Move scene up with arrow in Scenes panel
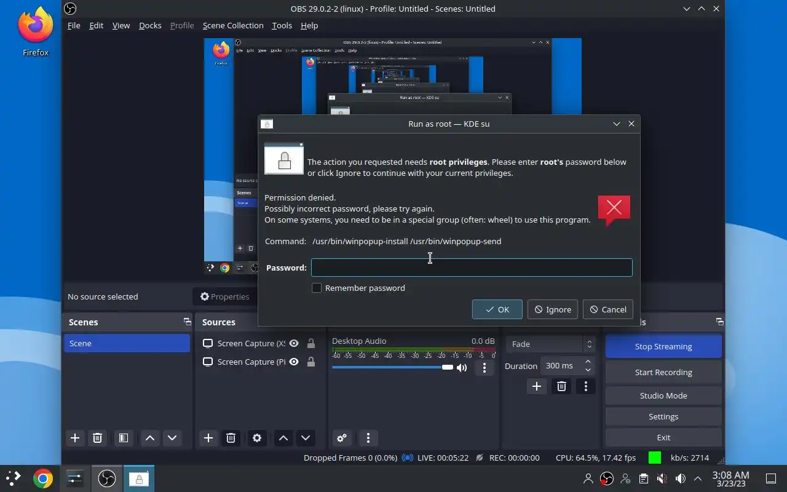Image resolution: width=787 pixels, height=492 pixels. (149, 438)
